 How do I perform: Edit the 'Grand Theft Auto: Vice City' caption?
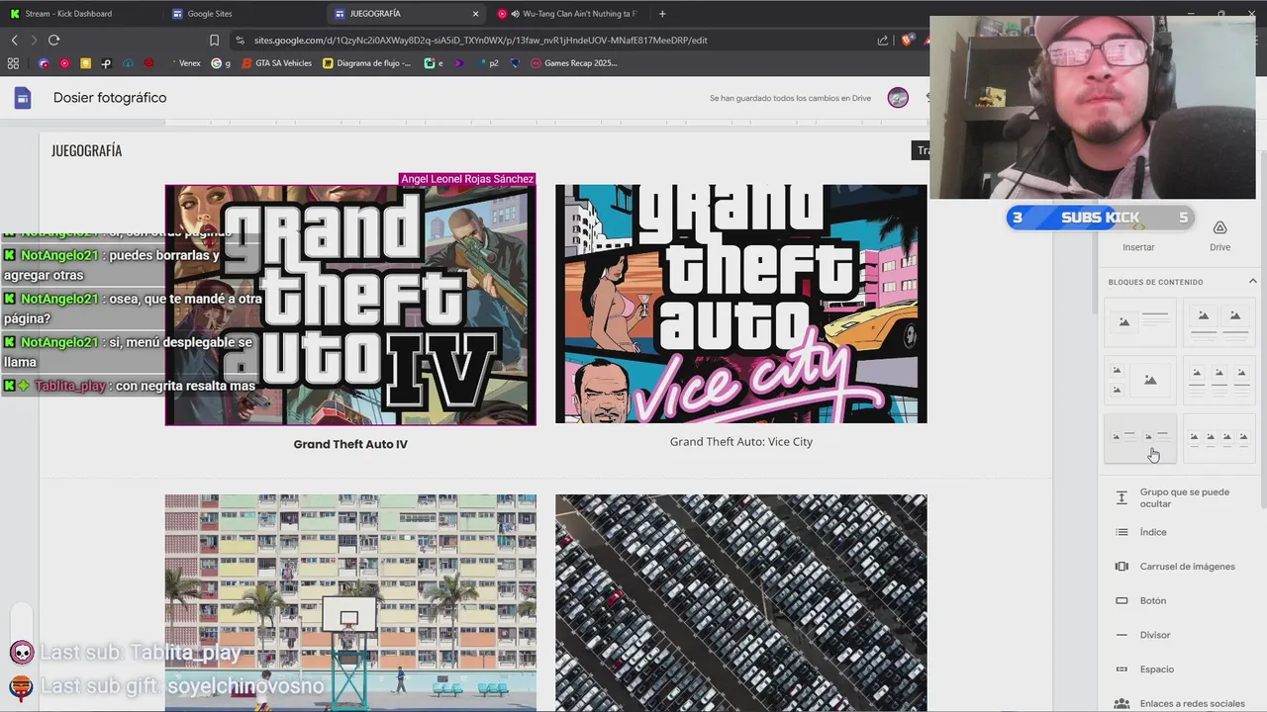(x=741, y=442)
